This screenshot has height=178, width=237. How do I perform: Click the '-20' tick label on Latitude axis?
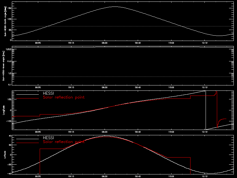coord(9,165)
